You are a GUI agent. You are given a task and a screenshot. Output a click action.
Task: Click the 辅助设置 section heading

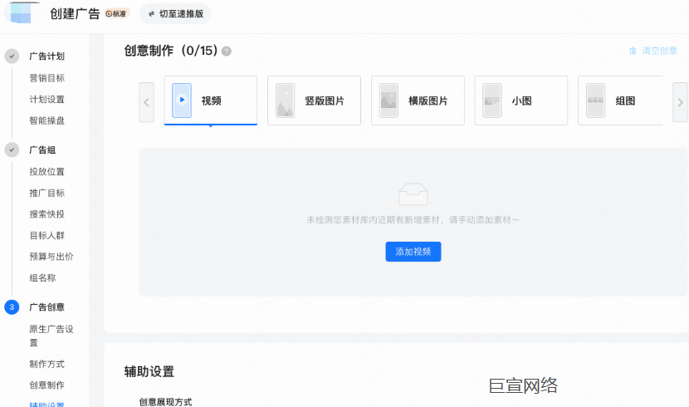(x=149, y=371)
